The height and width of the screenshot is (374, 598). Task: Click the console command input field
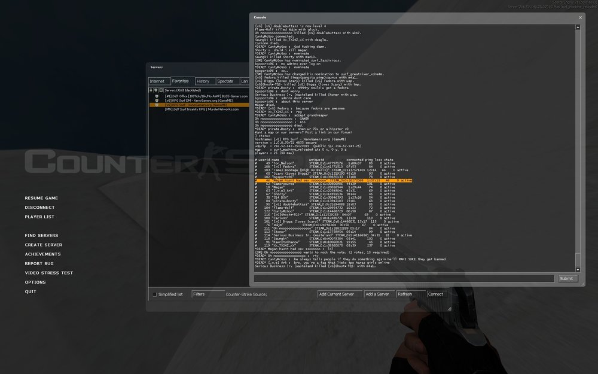pos(404,279)
